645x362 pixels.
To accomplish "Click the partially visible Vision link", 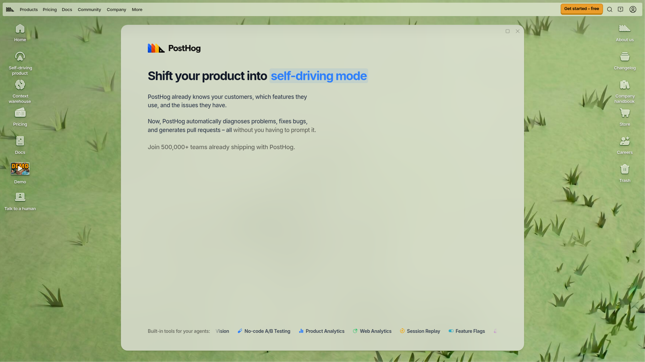I will pyautogui.click(x=222, y=331).
